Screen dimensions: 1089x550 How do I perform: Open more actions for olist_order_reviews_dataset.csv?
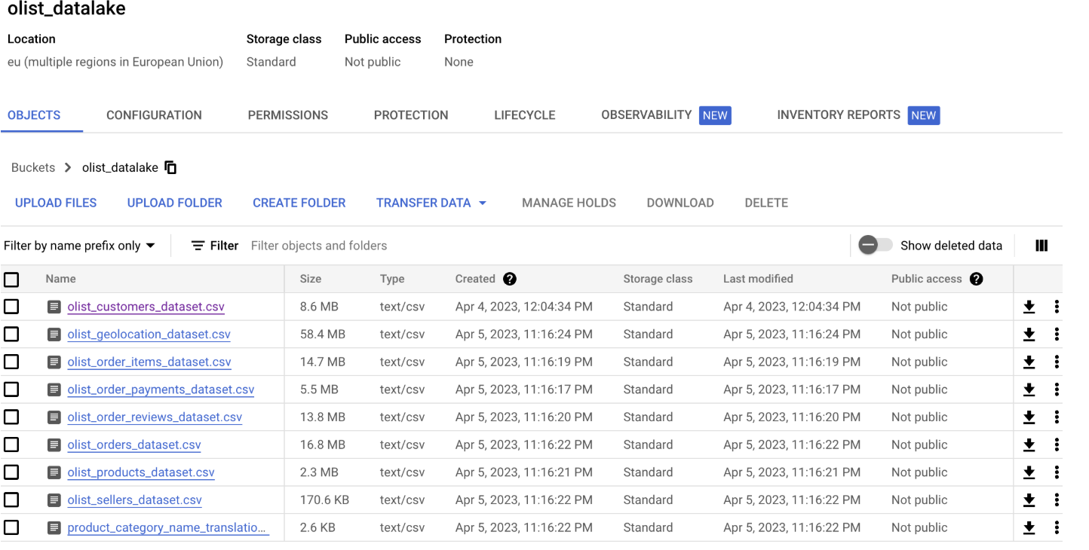point(1057,417)
